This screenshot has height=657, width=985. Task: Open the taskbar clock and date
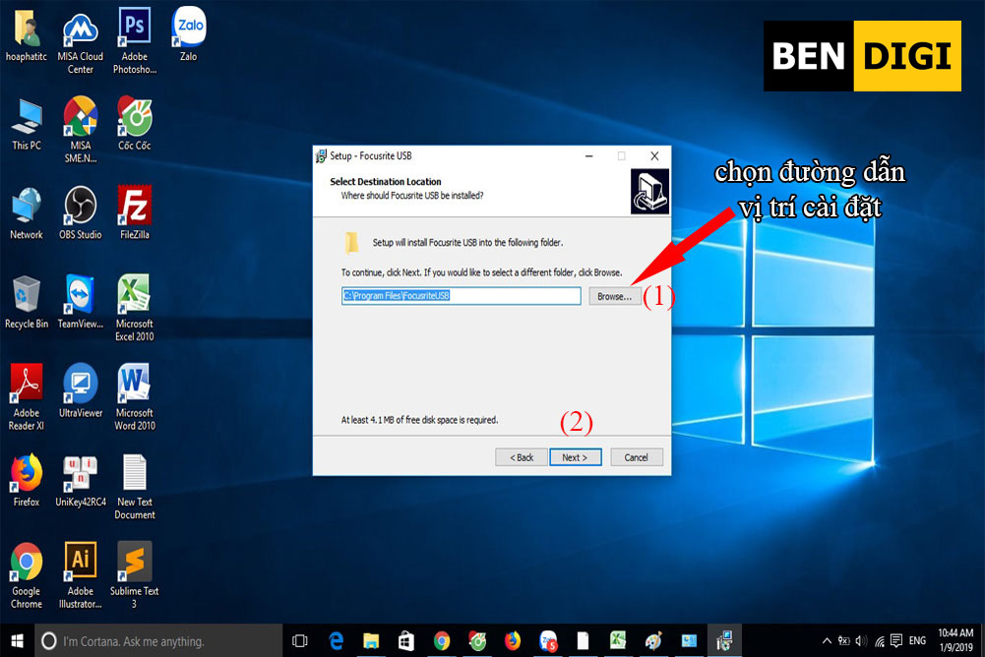point(955,640)
